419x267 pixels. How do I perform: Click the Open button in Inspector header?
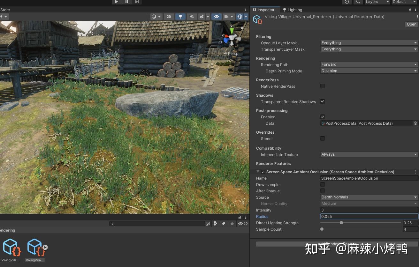click(411, 24)
